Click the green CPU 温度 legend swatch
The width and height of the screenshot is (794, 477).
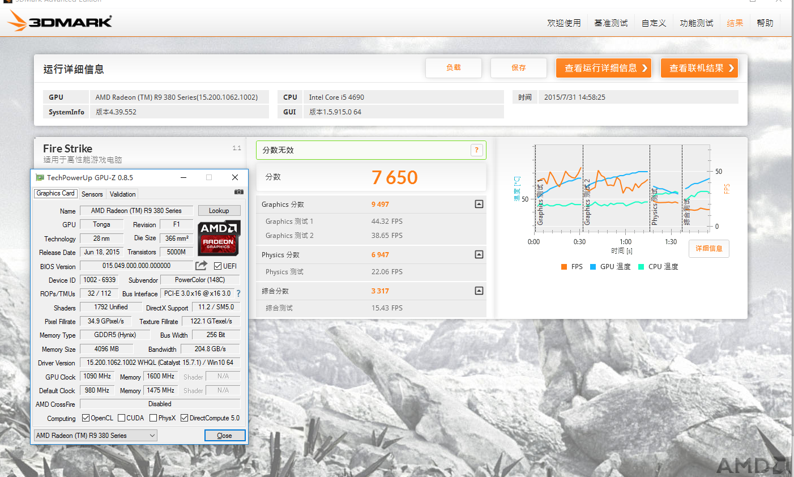coord(641,266)
